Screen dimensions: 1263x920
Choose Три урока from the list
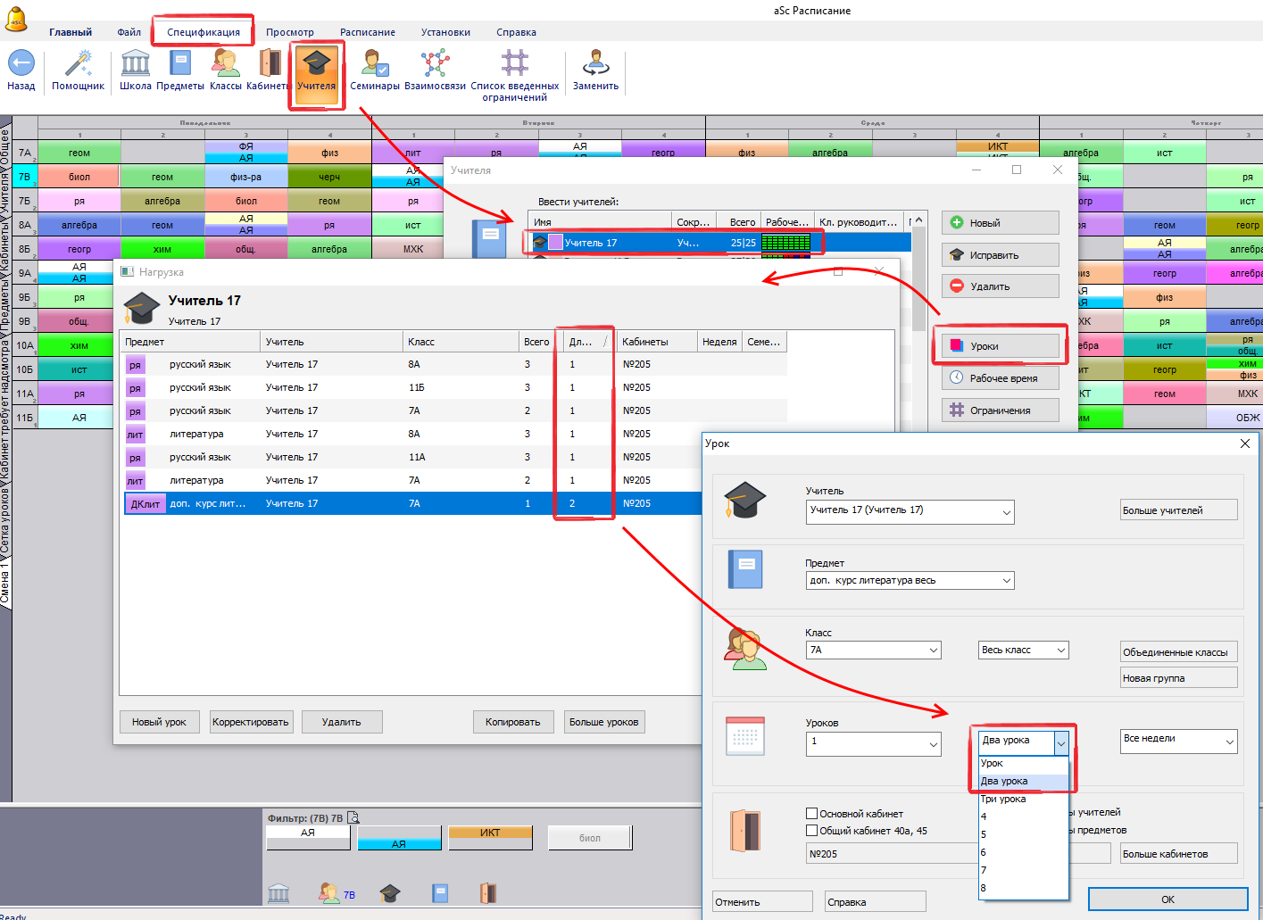pyautogui.click(x=1003, y=800)
